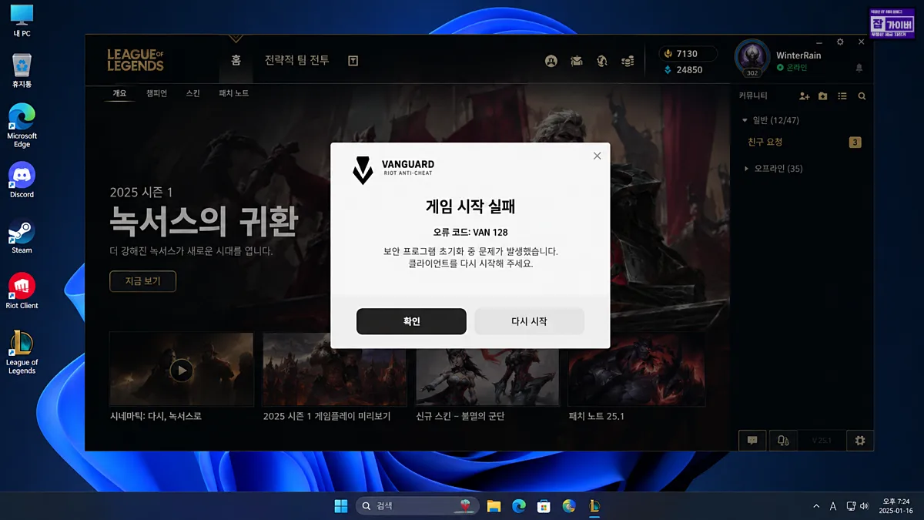
Task: Expand the 오프라인 (35) group
Action: coord(773,169)
